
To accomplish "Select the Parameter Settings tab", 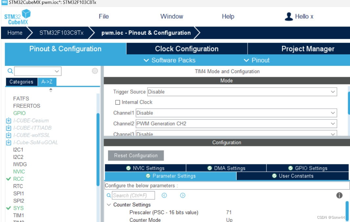I will (170, 176).
